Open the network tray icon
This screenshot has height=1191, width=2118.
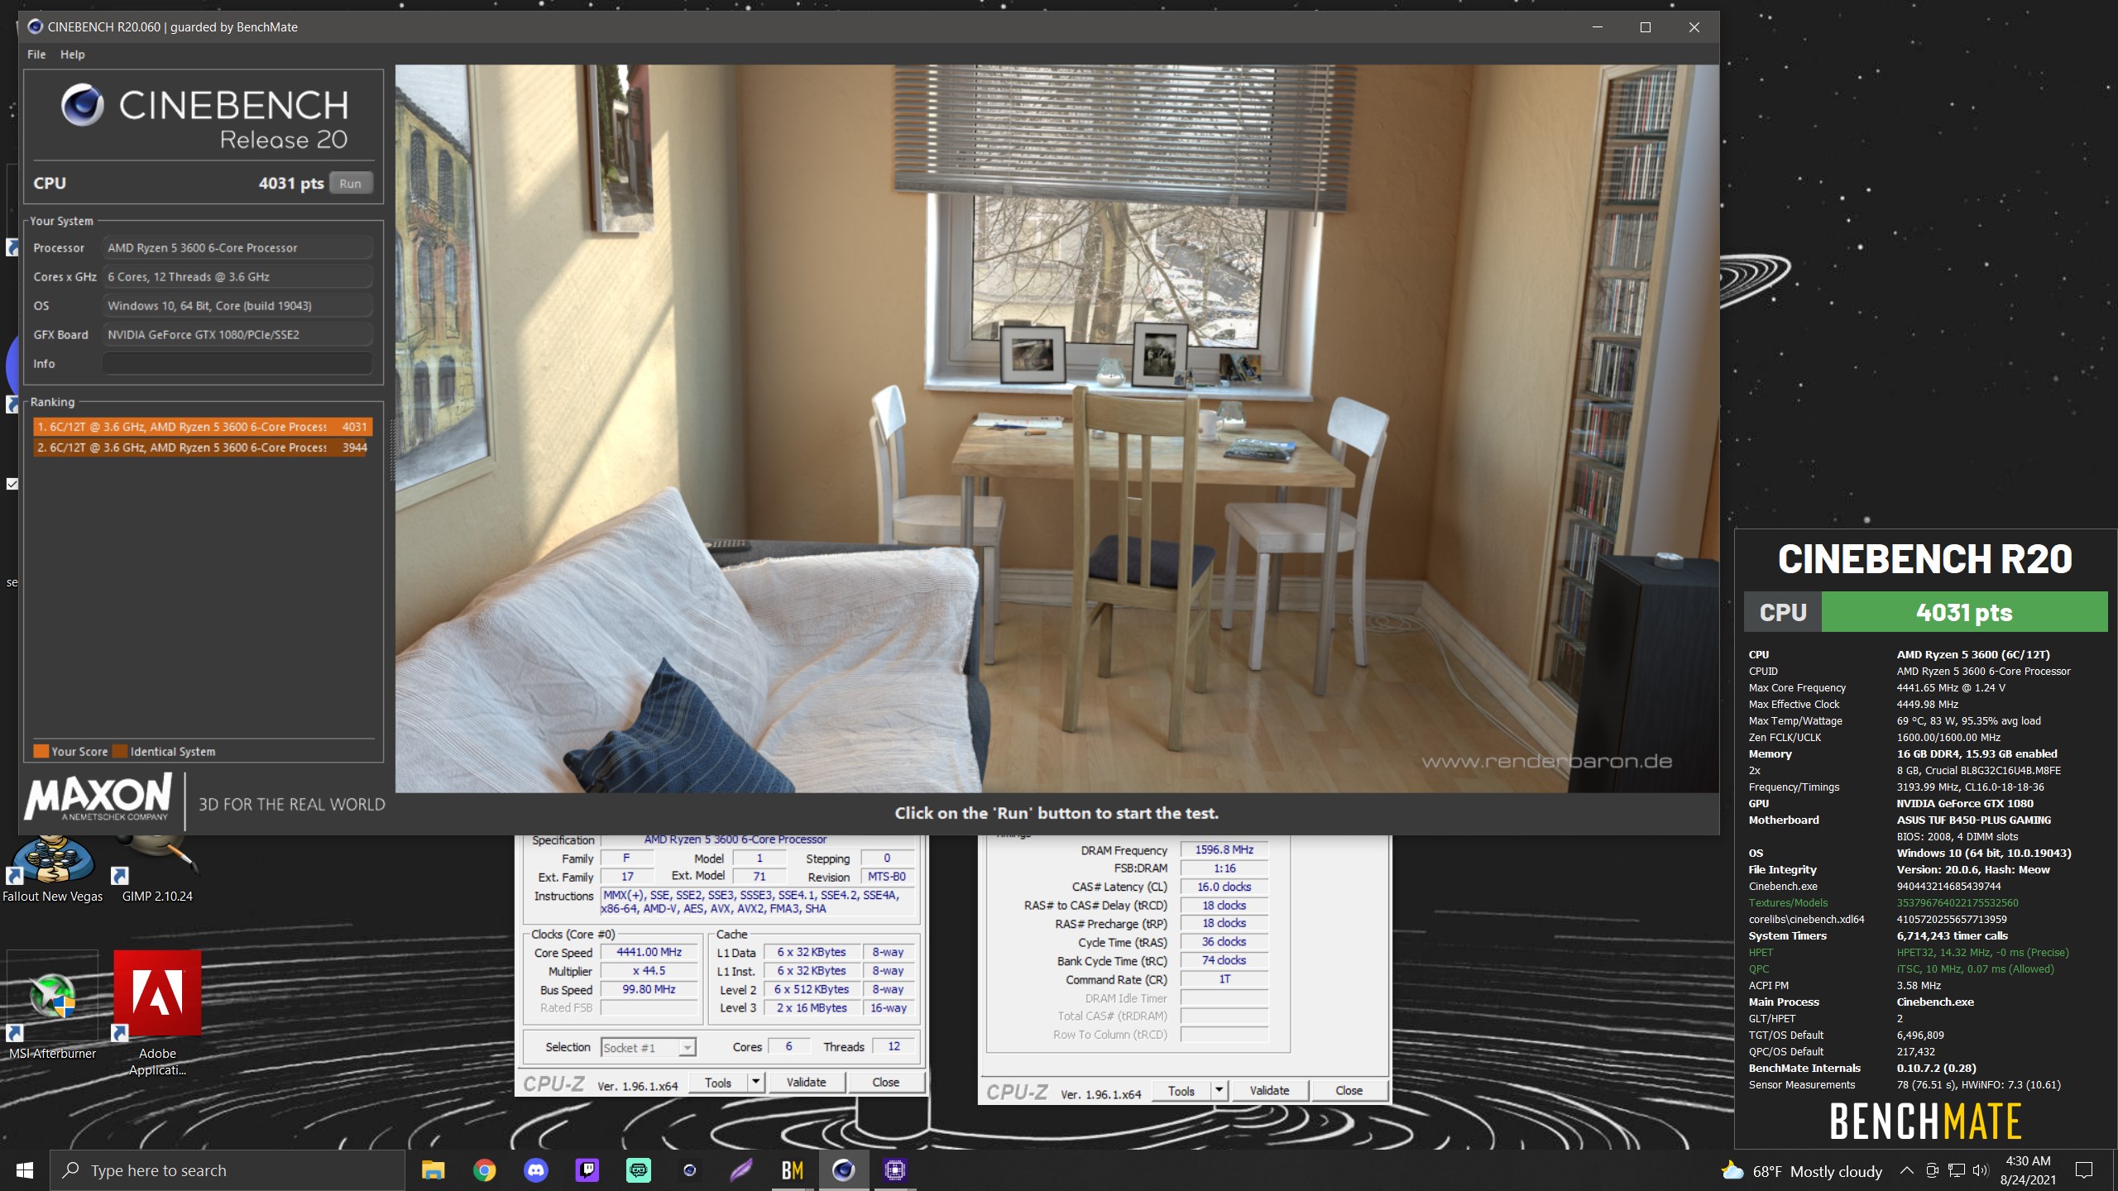(x=1956, y=1170)
